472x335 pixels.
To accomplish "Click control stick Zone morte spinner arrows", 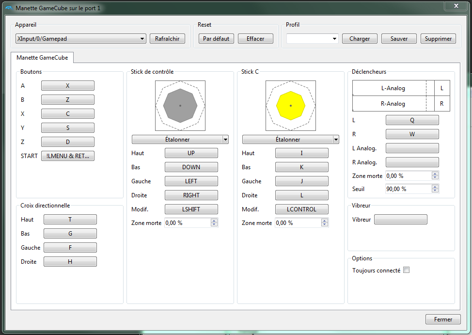I will click(x=214, y=223).
